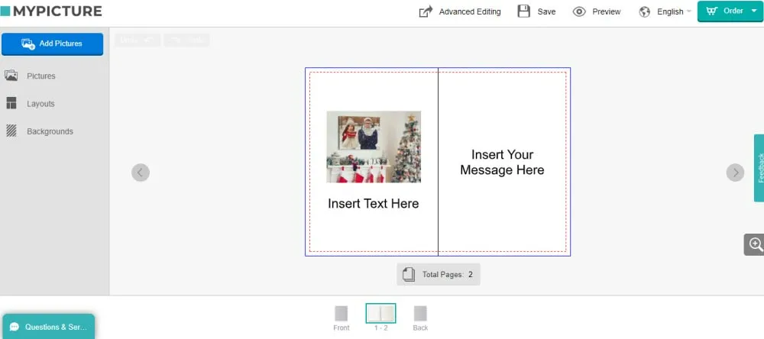Click the Save floppy disk icon
The height and width of the screenshot is (339, 764).
point(524,11)
